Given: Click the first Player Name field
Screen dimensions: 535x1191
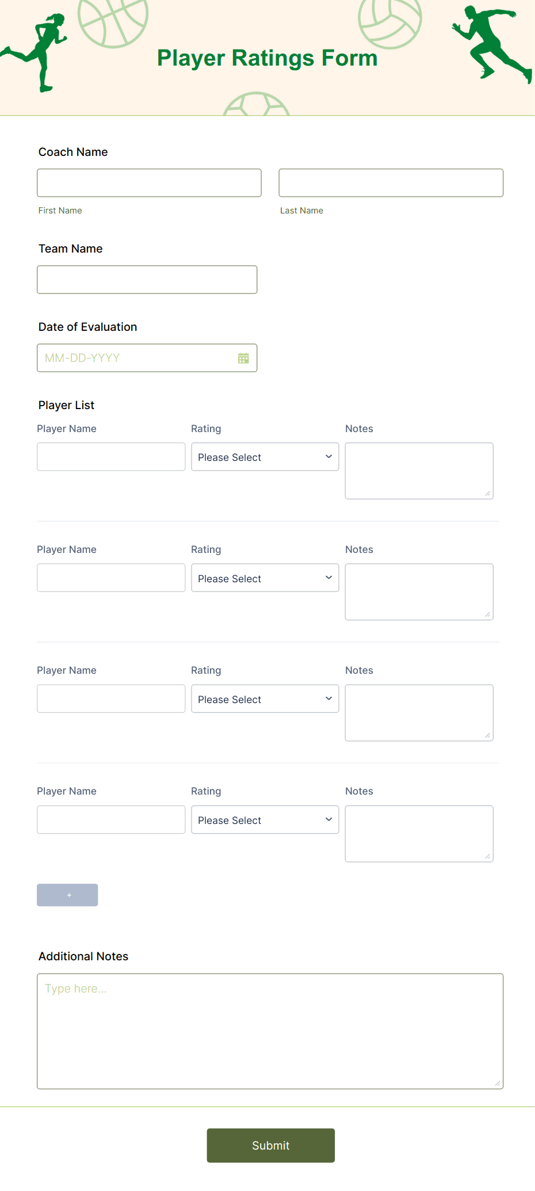Looking at the screenshot, I should [x=110, y=456].
